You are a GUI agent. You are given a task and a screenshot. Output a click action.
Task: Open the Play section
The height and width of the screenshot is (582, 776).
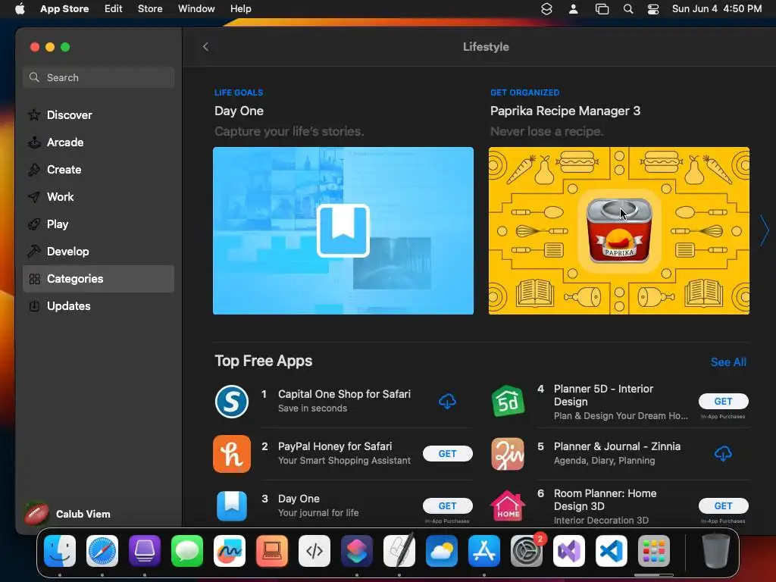98,224
